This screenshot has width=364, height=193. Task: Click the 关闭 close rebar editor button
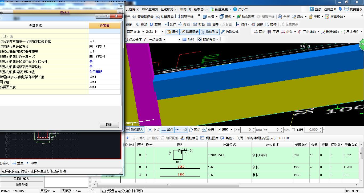(x=240, y=138)
